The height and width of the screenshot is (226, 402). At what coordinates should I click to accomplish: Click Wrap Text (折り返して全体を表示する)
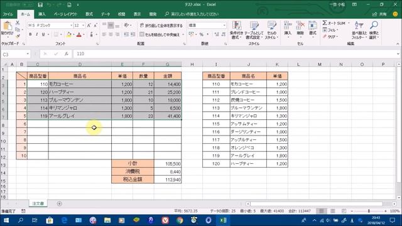point(161,25)
